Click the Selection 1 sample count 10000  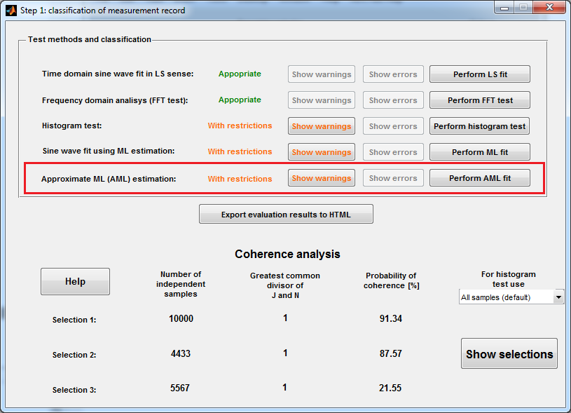[181, 318]
